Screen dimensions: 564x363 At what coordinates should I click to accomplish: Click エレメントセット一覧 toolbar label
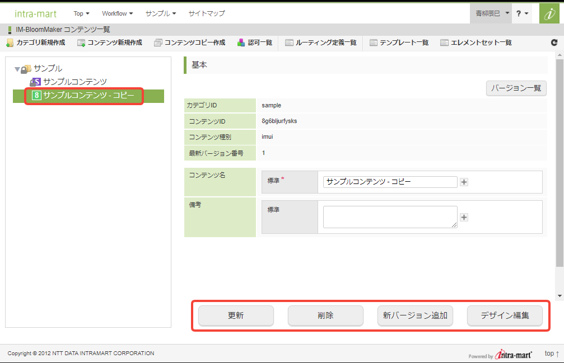pos(481,43)
